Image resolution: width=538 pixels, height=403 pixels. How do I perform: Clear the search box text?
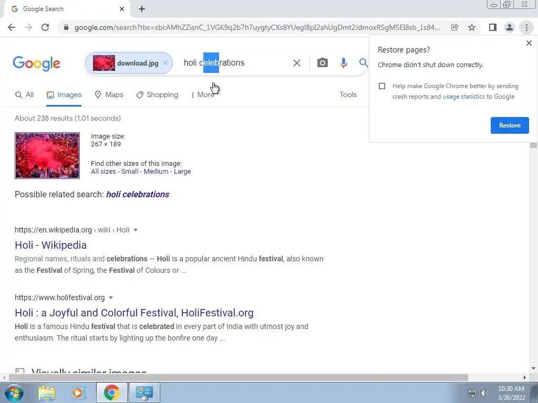[x=297, y=63]
